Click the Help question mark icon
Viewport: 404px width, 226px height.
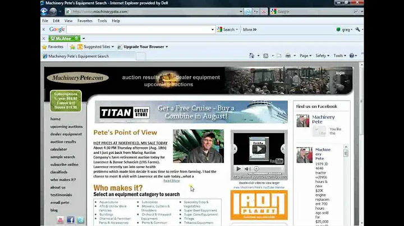(351, 55)
